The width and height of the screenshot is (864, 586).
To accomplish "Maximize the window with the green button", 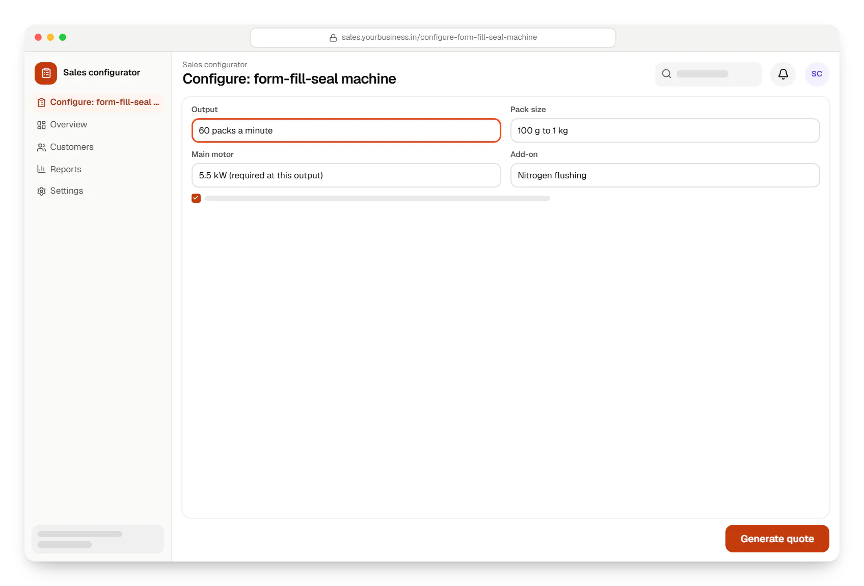I will pos(63,37).
